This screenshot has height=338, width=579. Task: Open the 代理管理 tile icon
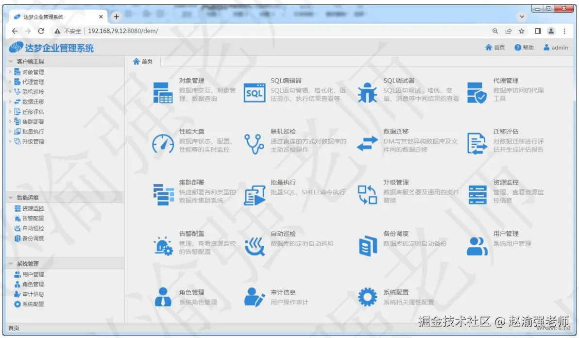pyautogui.click(x=477, y=93)
